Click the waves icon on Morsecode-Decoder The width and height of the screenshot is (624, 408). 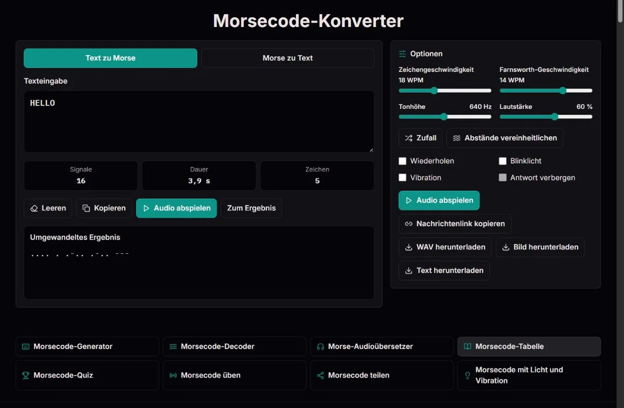coord(173,347)
